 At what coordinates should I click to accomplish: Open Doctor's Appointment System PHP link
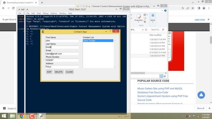pos(163,98)
